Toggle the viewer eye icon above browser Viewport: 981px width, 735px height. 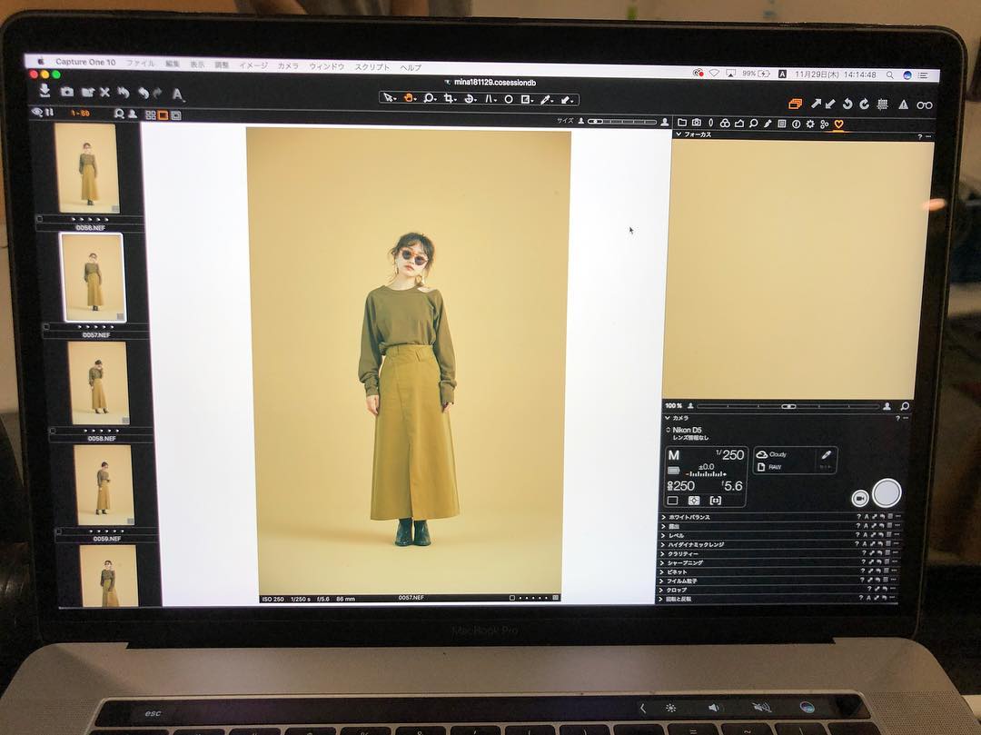(x=37, y=113)
